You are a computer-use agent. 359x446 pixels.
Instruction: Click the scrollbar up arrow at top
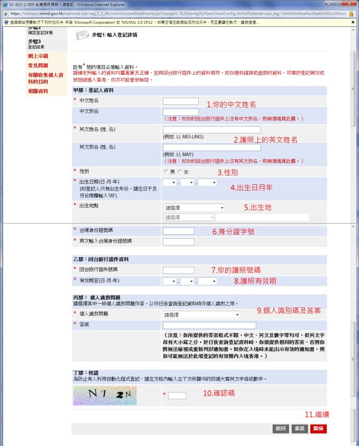[x=353, y=30]
